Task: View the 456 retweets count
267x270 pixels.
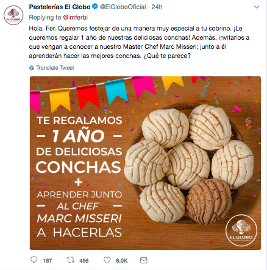Action: pyautogui.click(x=84, y=261)
